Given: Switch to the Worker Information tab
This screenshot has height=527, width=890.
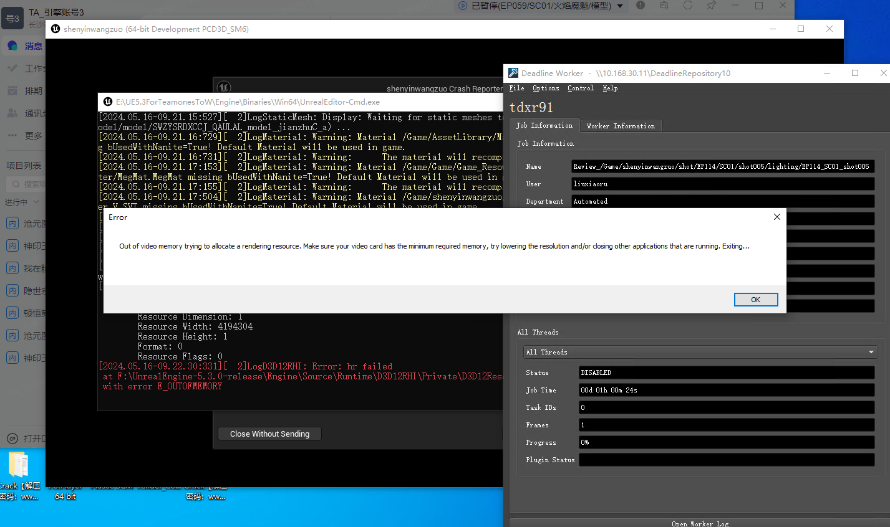Looking at the screenshot, I should click(x=621, y=126).
